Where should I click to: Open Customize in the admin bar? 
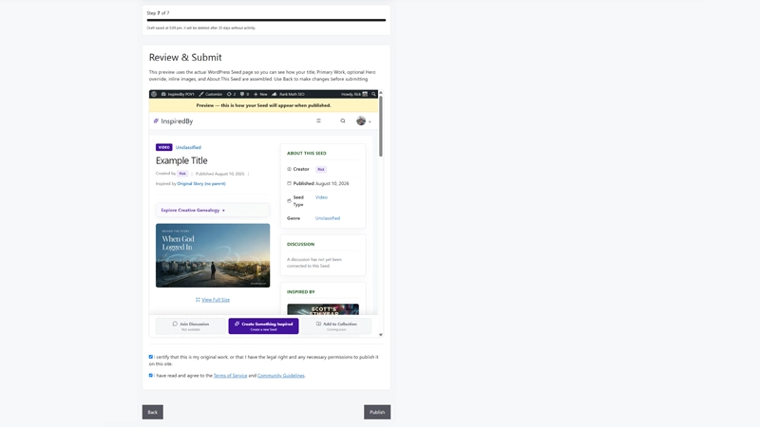210,94
